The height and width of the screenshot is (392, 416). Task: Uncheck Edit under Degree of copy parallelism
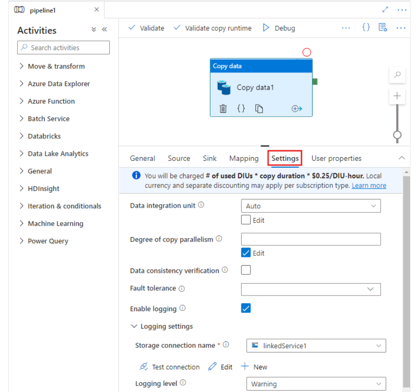(245, 253)
